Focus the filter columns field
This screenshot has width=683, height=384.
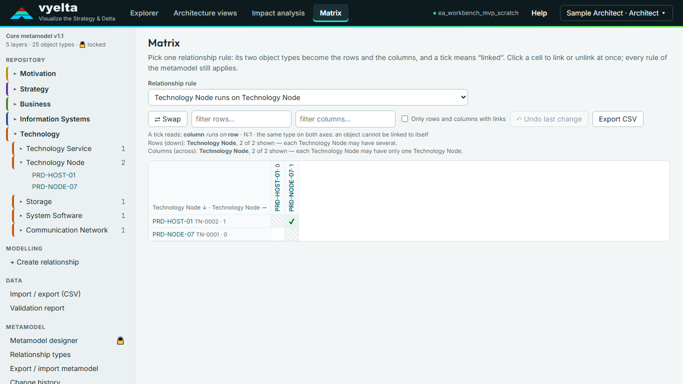(345, 119)
